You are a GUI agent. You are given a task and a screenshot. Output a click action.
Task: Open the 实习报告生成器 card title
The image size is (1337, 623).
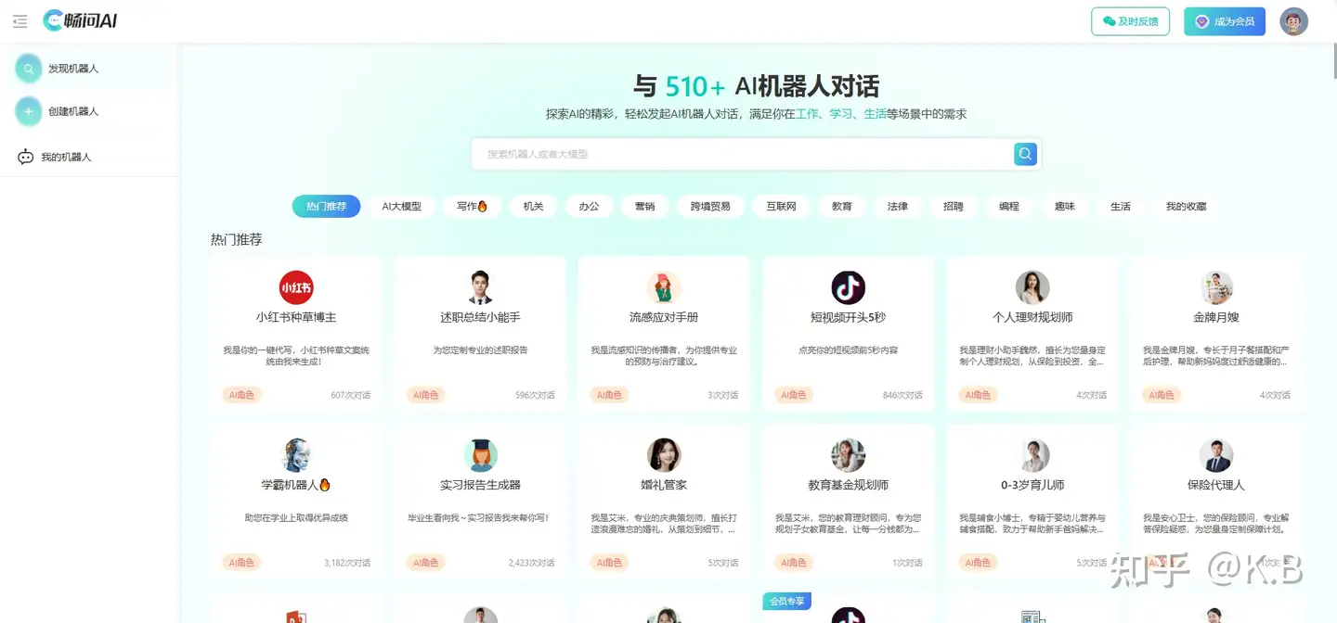pyautogui.click(x=480, y=485)
